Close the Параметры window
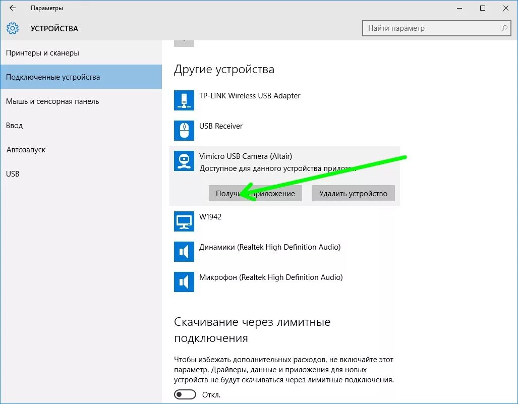Image resolution: width=518 pixels, height=404 pixels. tap(506, 8)
